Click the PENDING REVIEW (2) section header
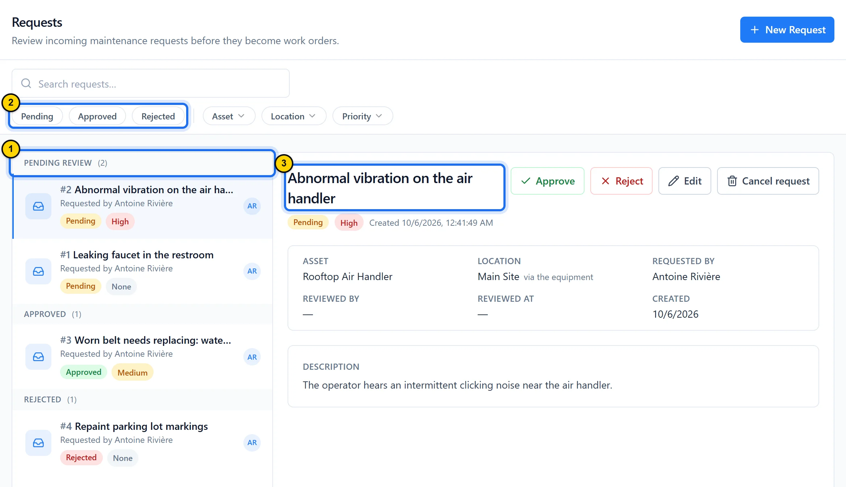This screenshot has width=846, height=487. click(x=143, y=163)
